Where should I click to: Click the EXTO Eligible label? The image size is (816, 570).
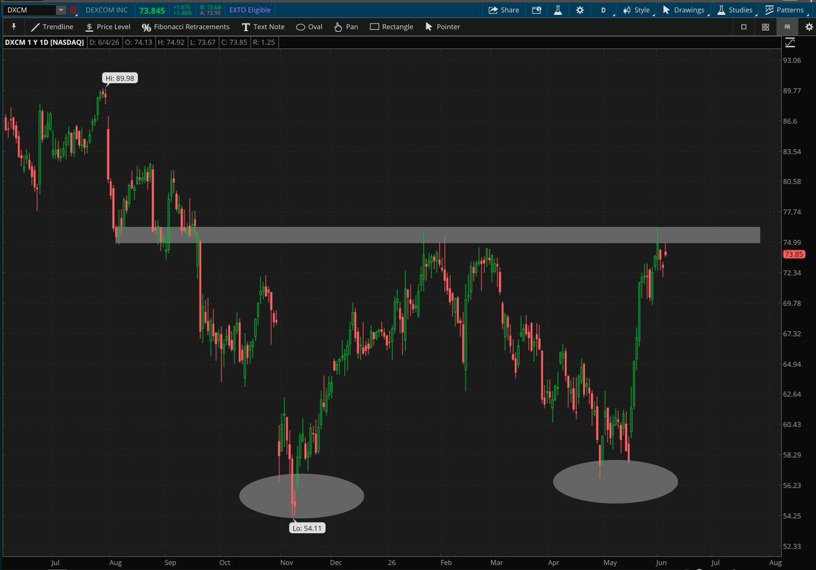click(250, 10)
